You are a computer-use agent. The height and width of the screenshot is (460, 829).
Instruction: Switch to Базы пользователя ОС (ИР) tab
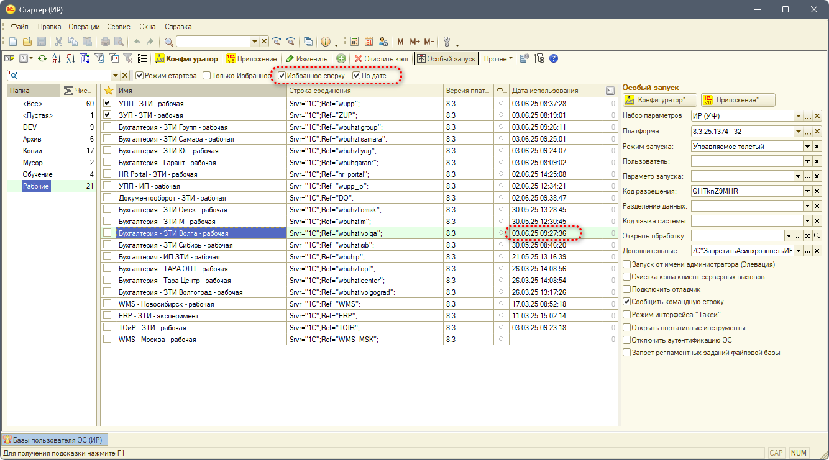click(x=55, y=440)
